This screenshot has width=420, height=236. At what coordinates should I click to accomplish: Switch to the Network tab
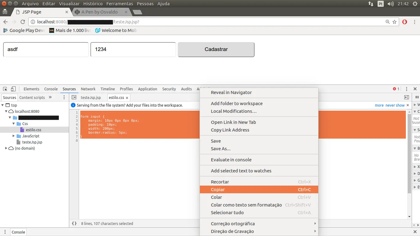pyautogui.click(x=88, y=89)
